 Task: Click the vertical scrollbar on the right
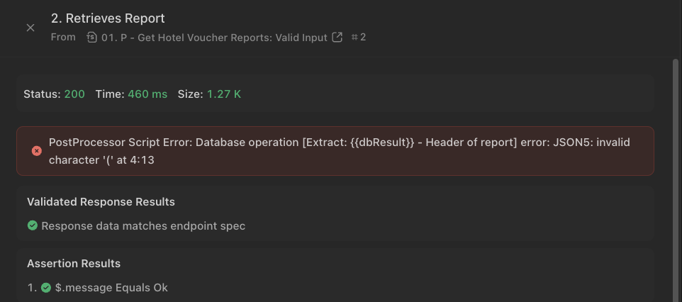pos(676,179)
